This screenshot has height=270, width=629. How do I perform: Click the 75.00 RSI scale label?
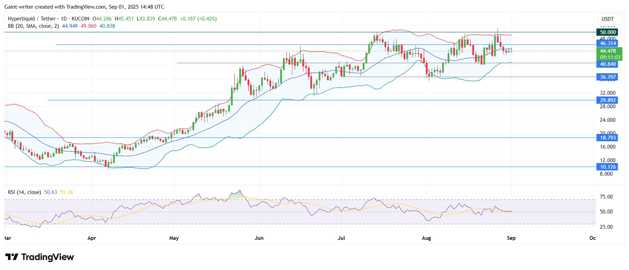click(606, 197)
